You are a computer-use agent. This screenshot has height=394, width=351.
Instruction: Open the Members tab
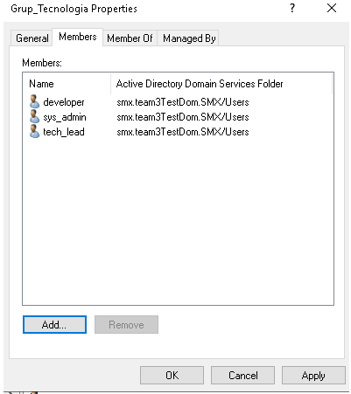click(x=78, y=37)
